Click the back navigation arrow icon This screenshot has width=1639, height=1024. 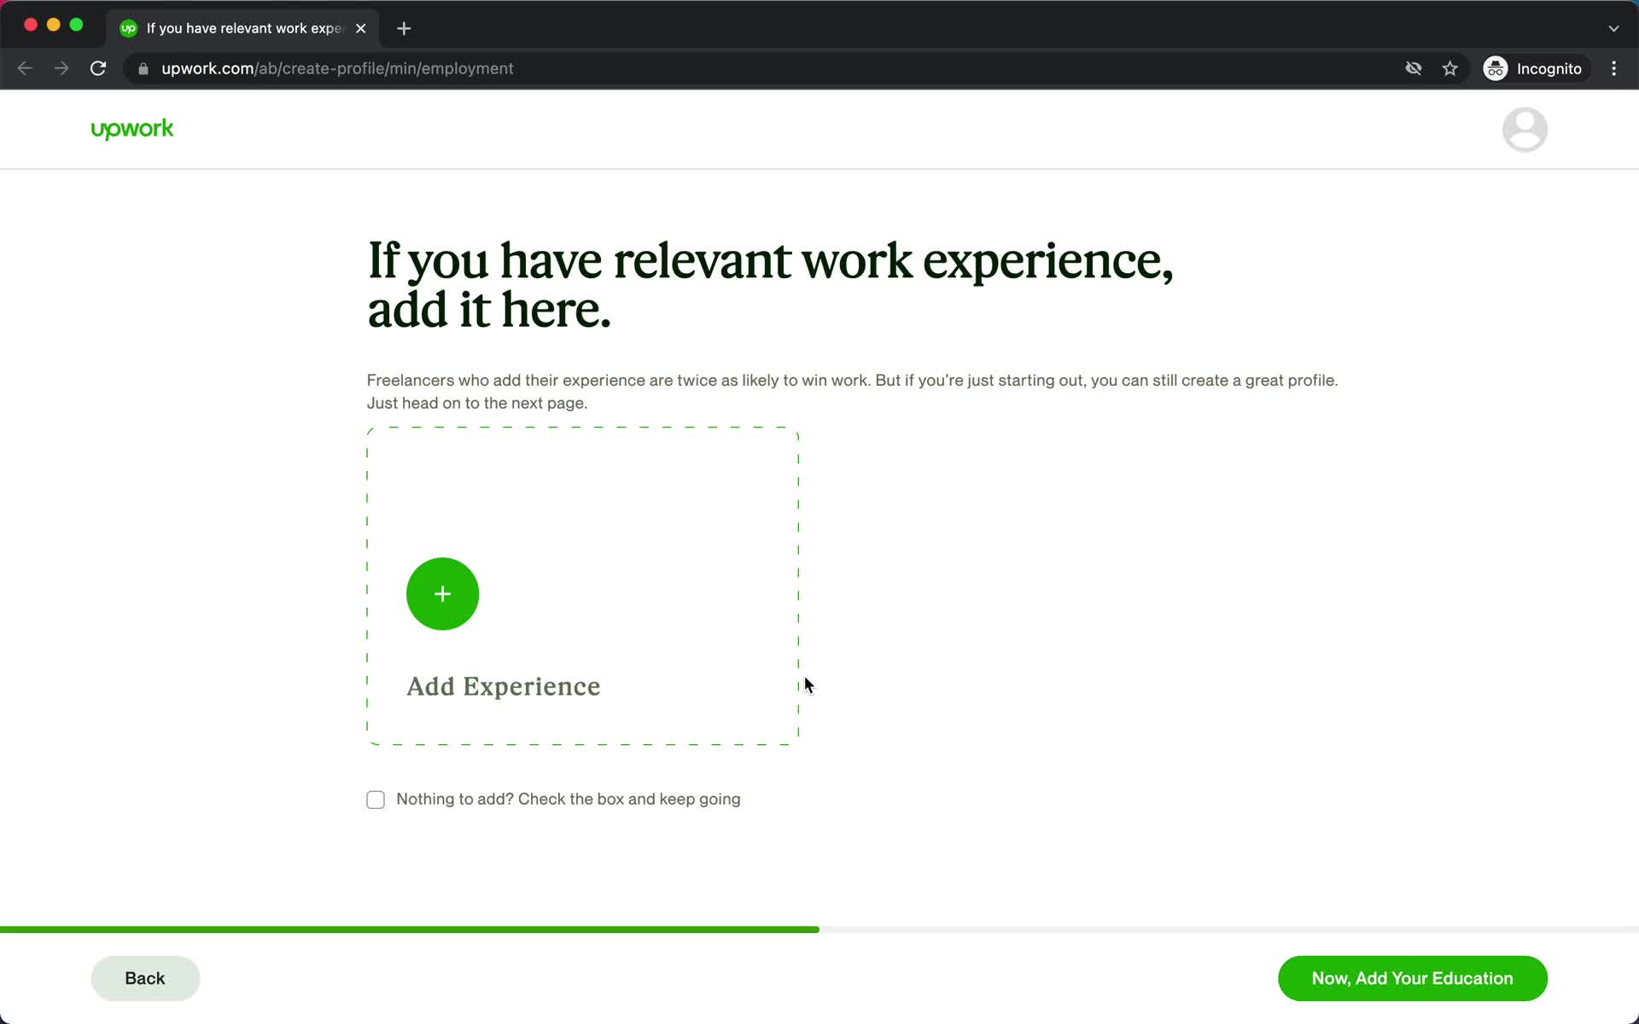tap(24, 67)
